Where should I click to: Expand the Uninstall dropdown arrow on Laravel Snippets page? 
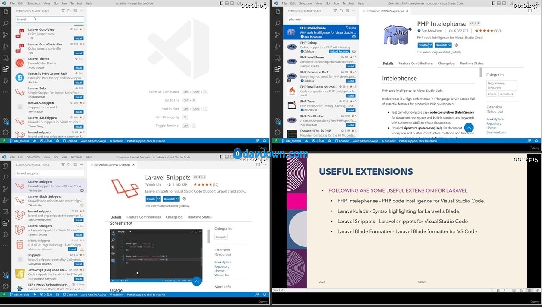pos(178,199)
